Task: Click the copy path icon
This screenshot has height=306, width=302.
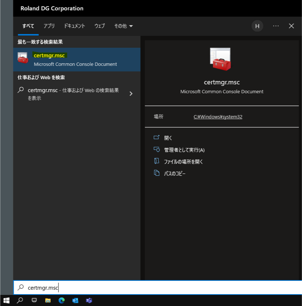Action: coord(157,173)
